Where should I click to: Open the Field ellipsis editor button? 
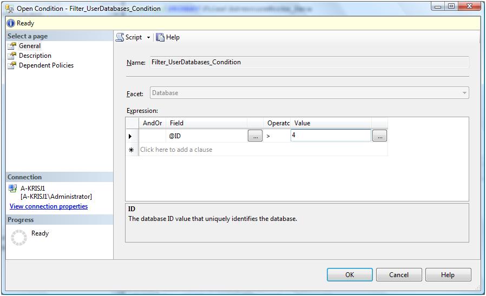click(255, 136)
